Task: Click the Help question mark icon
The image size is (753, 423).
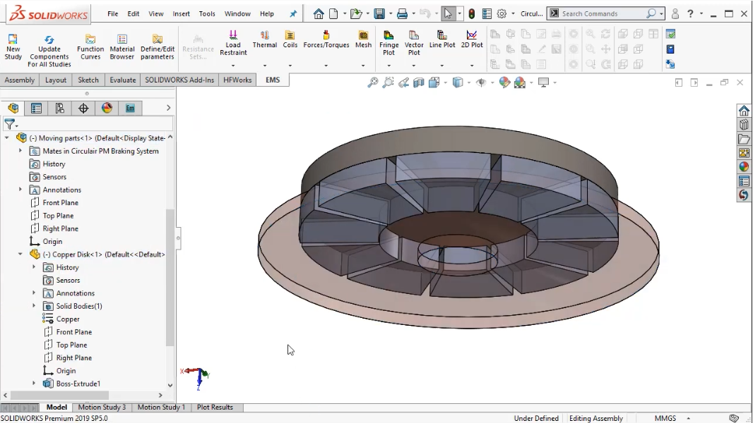Action: pos(690,14)
